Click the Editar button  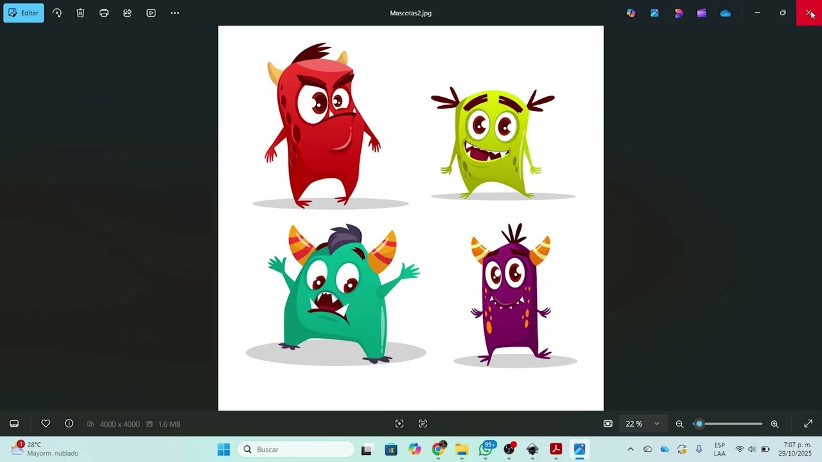pos(24,13)
